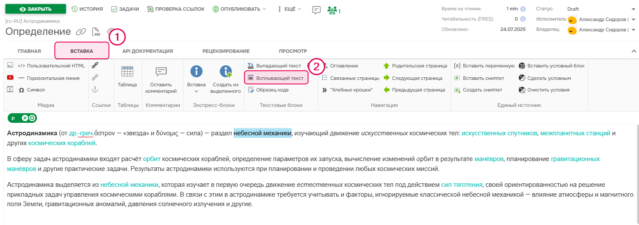Insert link to previous page (Предыдущая страница)
Viewport: 639px width, 225px height.
(x=414, y=90)
